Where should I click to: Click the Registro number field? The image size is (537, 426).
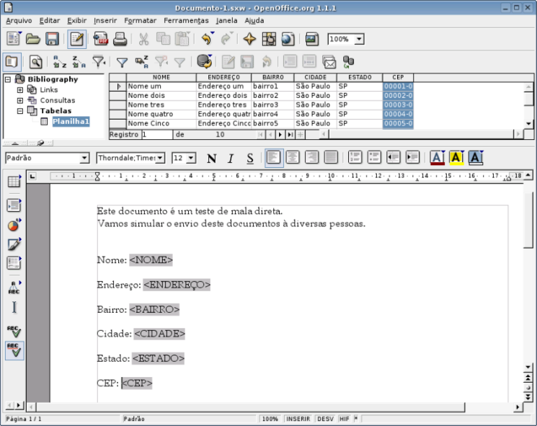pos(157,135)
